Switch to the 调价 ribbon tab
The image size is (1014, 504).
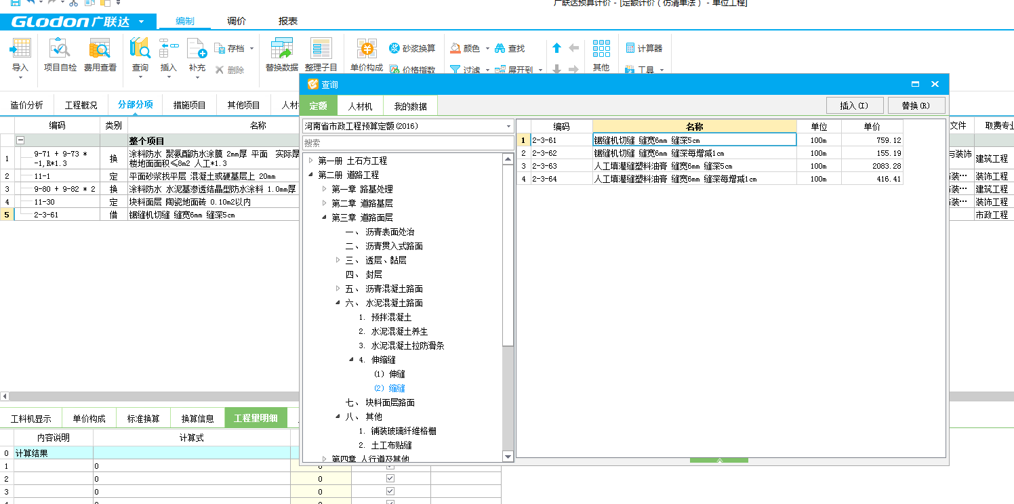tap(237, 21)
